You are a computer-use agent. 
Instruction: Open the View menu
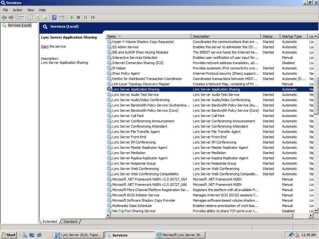click(x=31, y=10)
